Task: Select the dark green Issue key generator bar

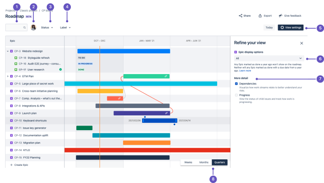Action: click(84, 128)
